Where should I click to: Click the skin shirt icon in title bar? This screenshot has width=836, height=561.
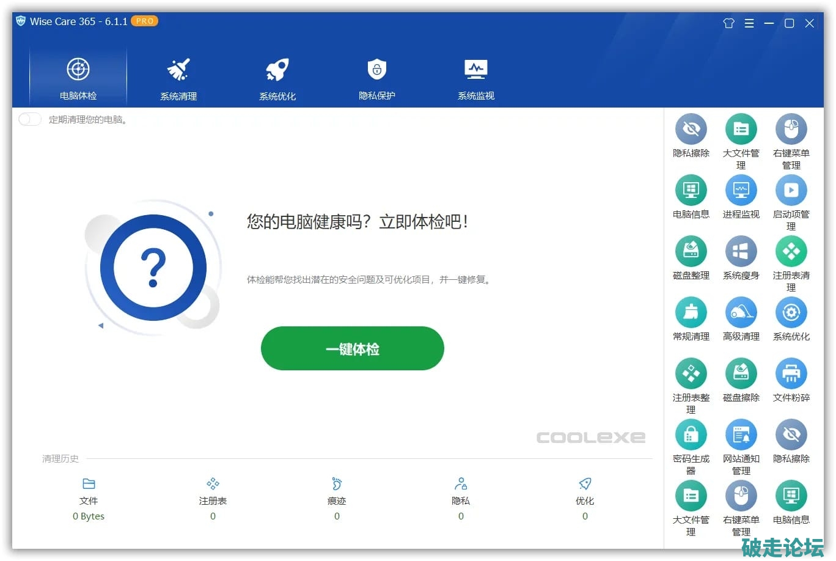(728, 23)
